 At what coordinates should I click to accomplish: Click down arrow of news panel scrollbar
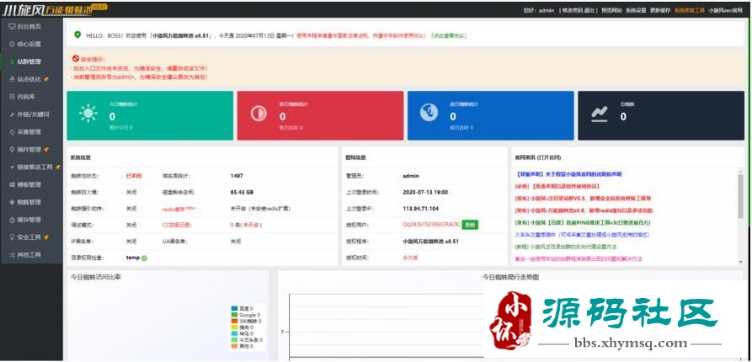740,261
